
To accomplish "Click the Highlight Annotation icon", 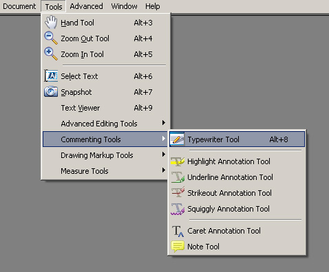I will point(178,161).
